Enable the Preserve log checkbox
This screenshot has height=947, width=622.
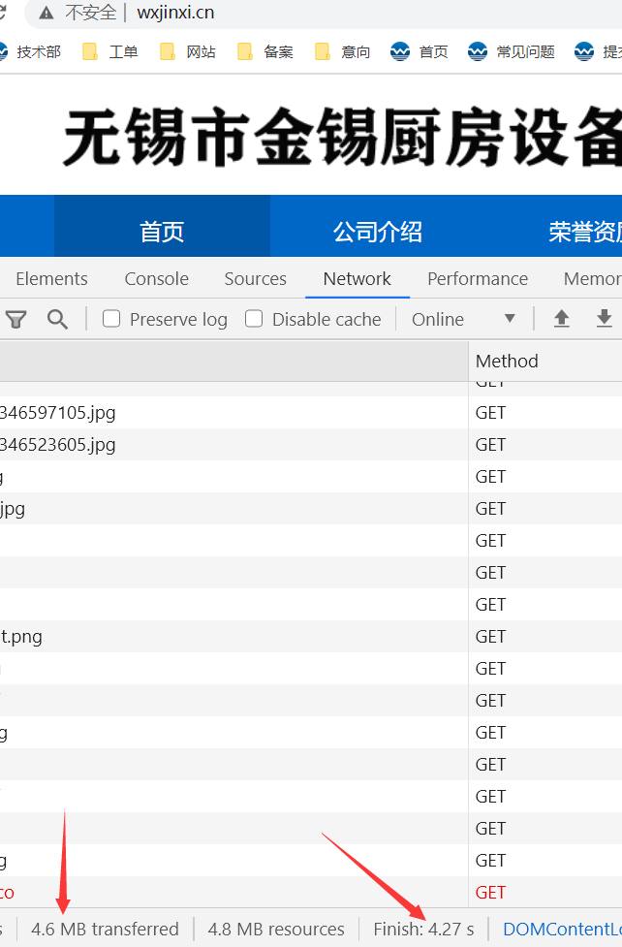(112, 319)
